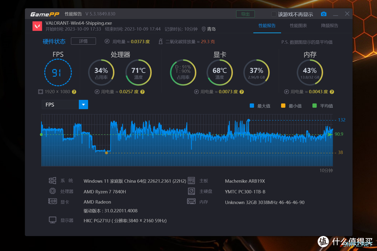Image resolution: width=377 pixels, height=251 pixels.
Task: Switch to the 性能报告 tab
Action: click(x=267, y=26)
